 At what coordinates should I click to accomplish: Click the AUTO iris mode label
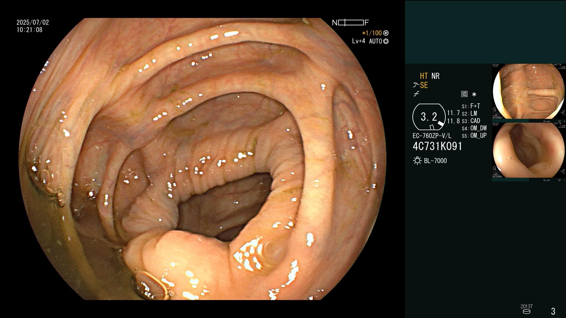click(375, 41)
